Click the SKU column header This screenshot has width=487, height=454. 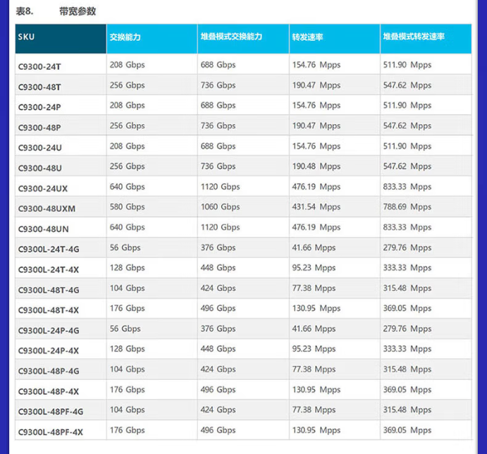[25, 37]
